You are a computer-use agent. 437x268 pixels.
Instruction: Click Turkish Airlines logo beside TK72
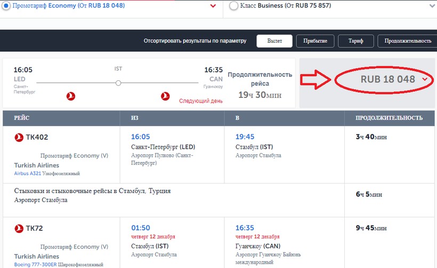click(19, 228)
